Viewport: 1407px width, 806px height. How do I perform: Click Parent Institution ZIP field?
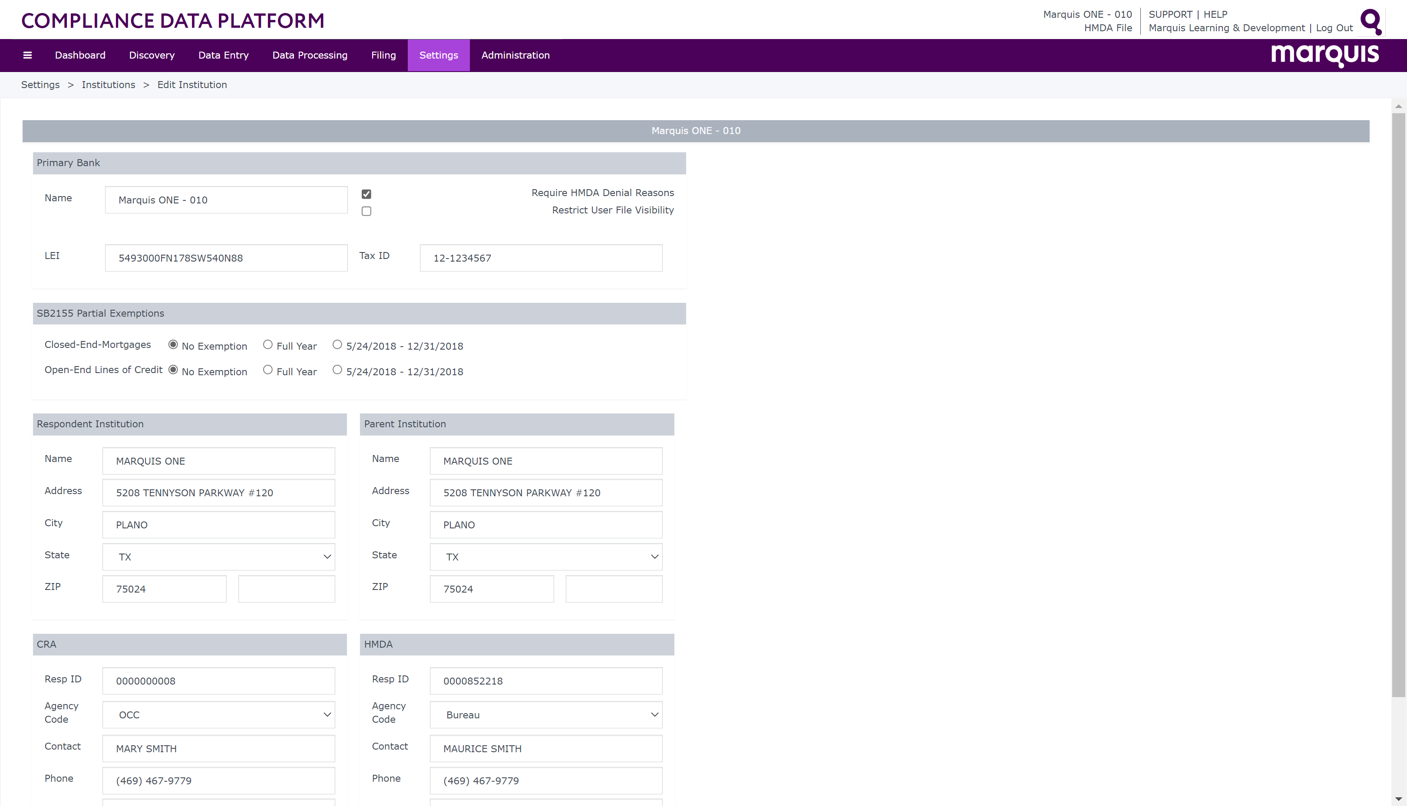coord(492,589)
